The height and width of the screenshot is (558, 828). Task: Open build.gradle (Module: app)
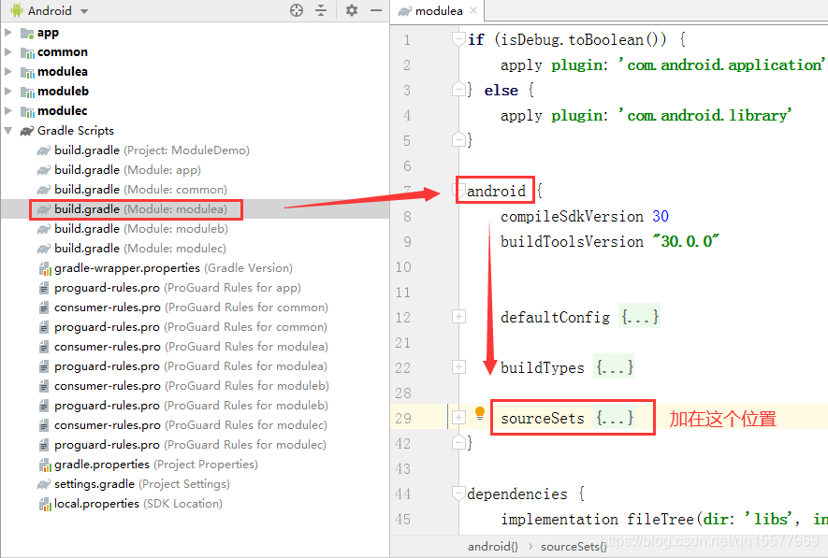(119, 170)
